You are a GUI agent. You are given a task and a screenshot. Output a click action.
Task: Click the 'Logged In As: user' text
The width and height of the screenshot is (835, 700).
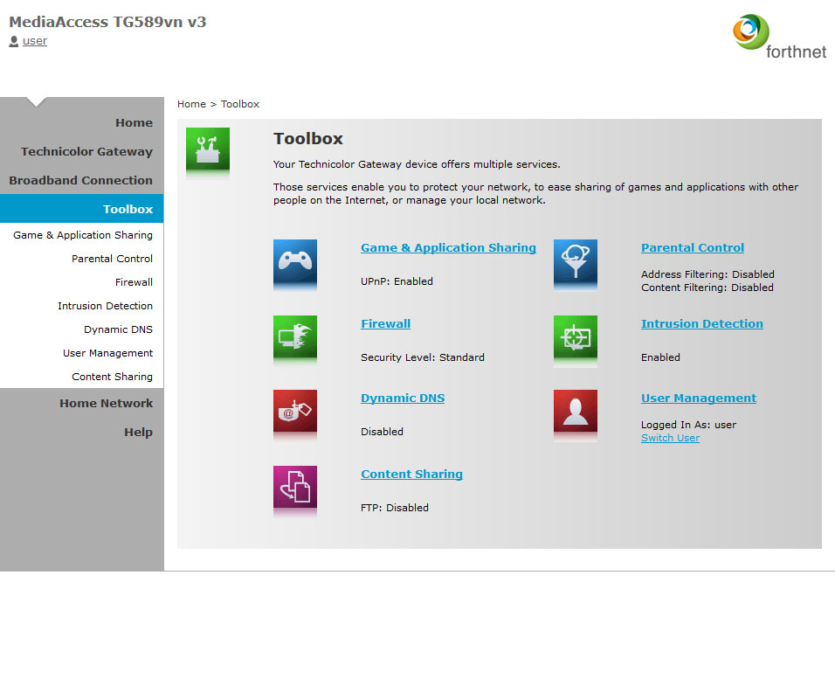pos(688,425)
